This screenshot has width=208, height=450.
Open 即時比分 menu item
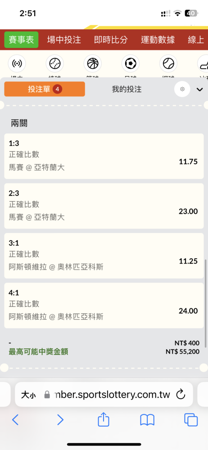click(111, 40)
